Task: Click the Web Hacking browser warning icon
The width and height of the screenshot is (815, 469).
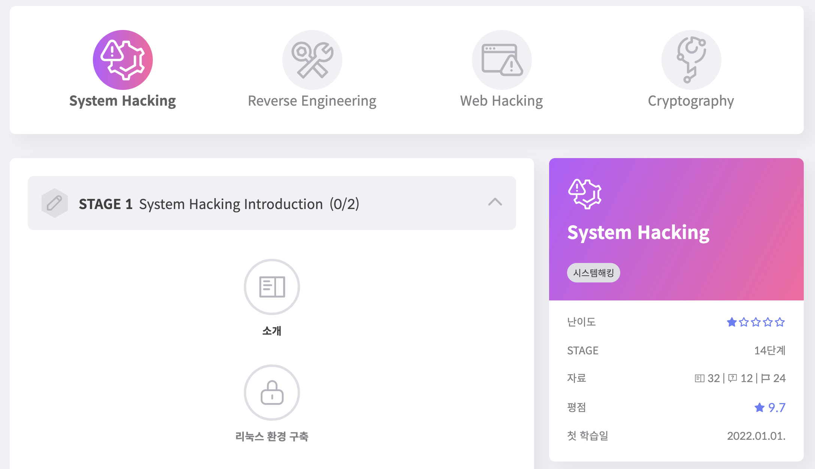Action: click(x=502, y=60)
